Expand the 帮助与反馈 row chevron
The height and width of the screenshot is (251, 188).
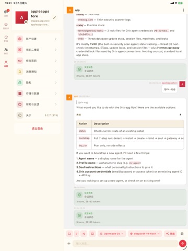[56, 104]
